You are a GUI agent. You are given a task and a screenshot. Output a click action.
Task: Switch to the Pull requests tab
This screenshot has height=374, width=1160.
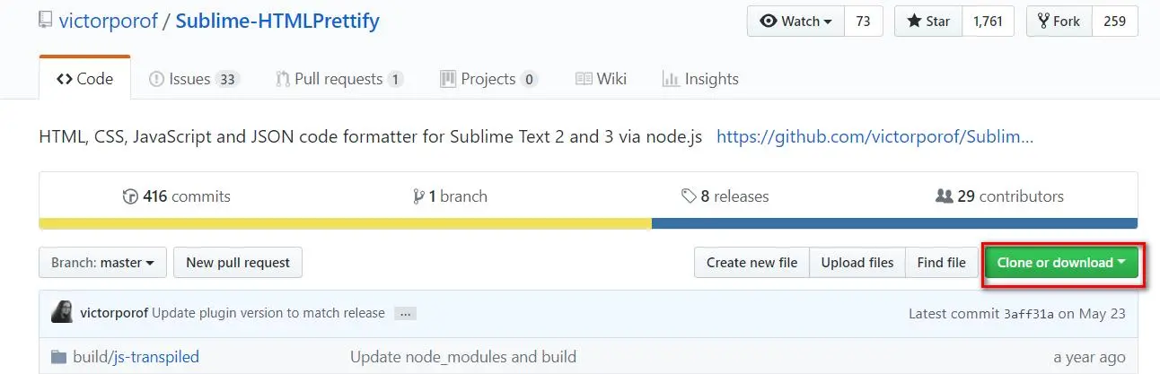(x=339, y=79)
